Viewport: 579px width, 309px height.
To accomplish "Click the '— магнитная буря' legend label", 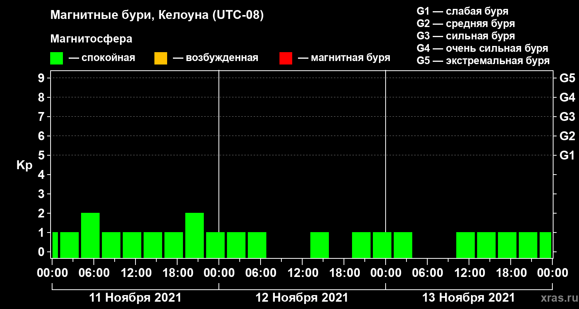I will click(x=344, y=58).
